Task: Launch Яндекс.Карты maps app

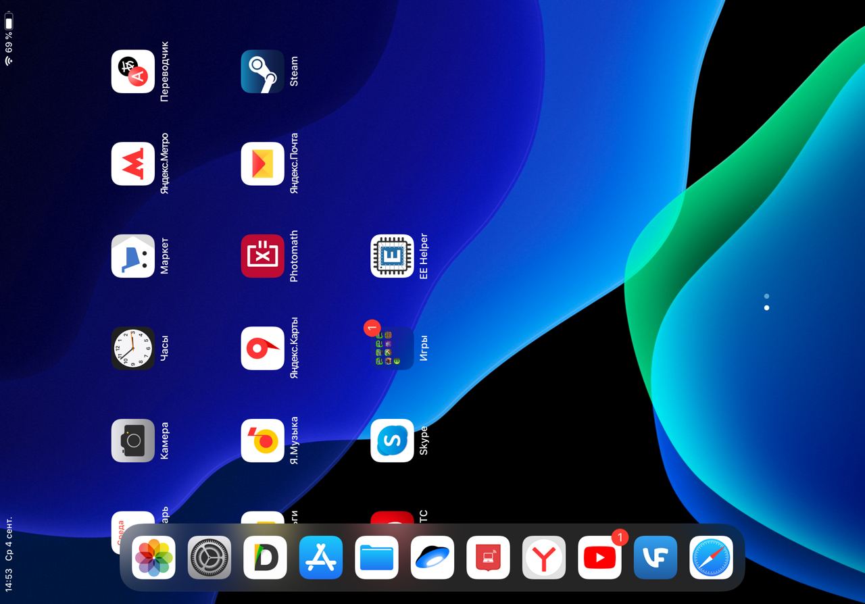Action: (x=263, y=349)
